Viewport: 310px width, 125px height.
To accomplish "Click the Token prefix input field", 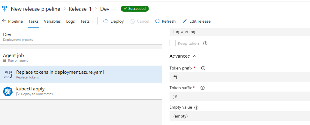I will [239, 77].
